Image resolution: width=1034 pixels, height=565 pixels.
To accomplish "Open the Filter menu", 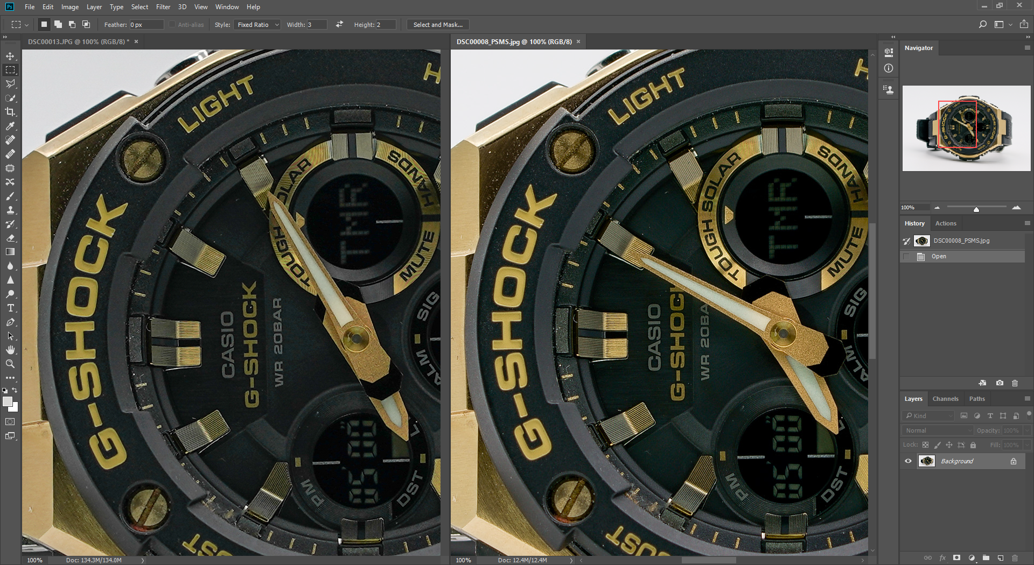I will (163, 7).
